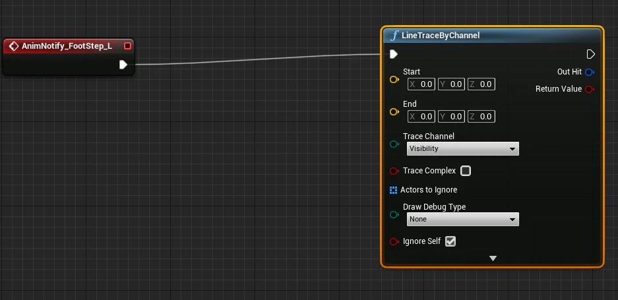This screenshot has height=300, width=618.
Task: Click LineTraceByChannel input execution pin
Action: tap(393, 55)
